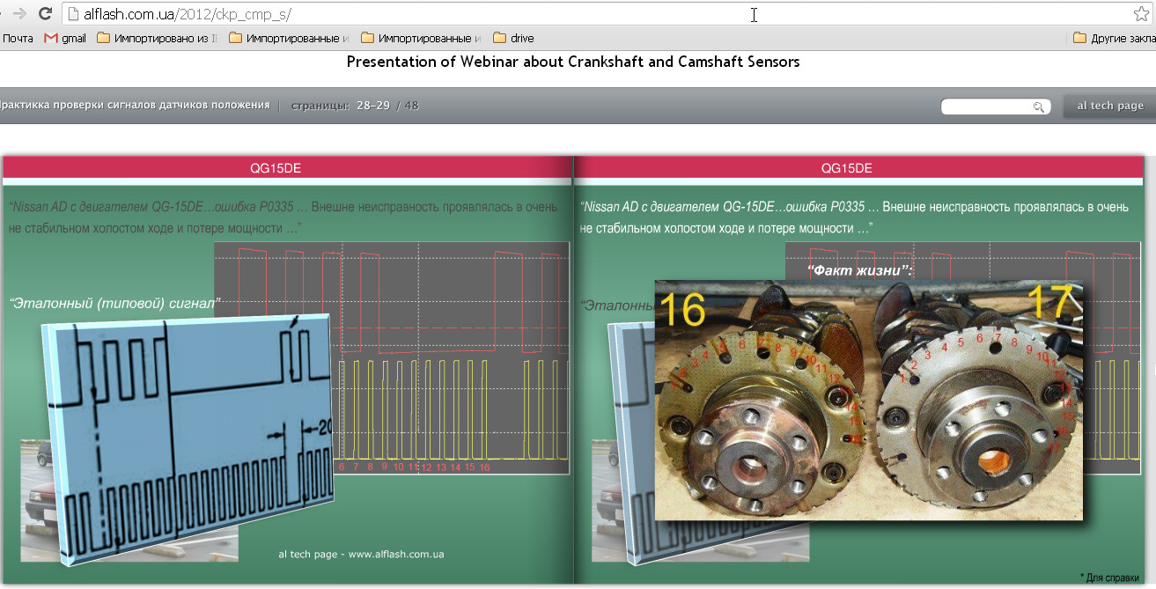Open the third 'Импортированные' bookmarks folder

click(421, 38)
